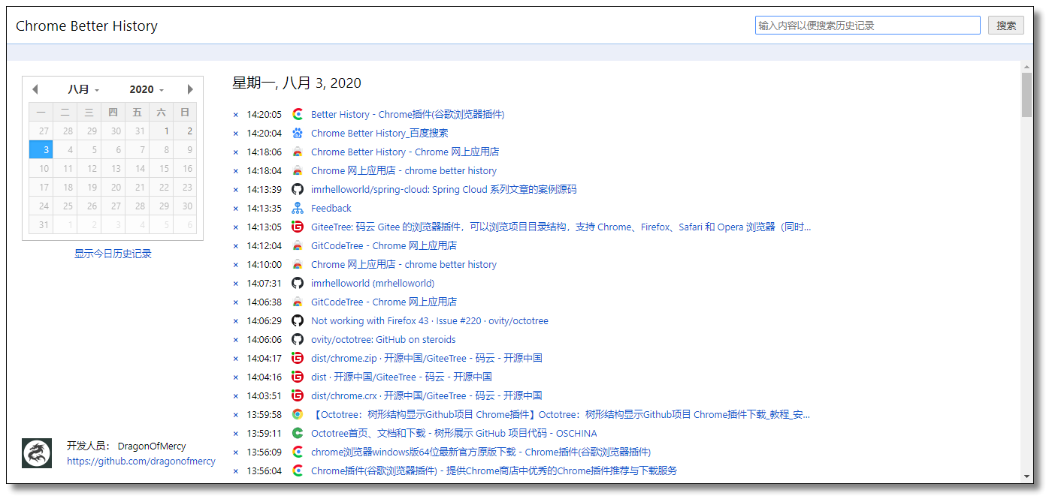Image resolution: width=1046 pixels, height=496 pixels.
Task: Pick calendar day 15
Action: (x=161, y=168)
